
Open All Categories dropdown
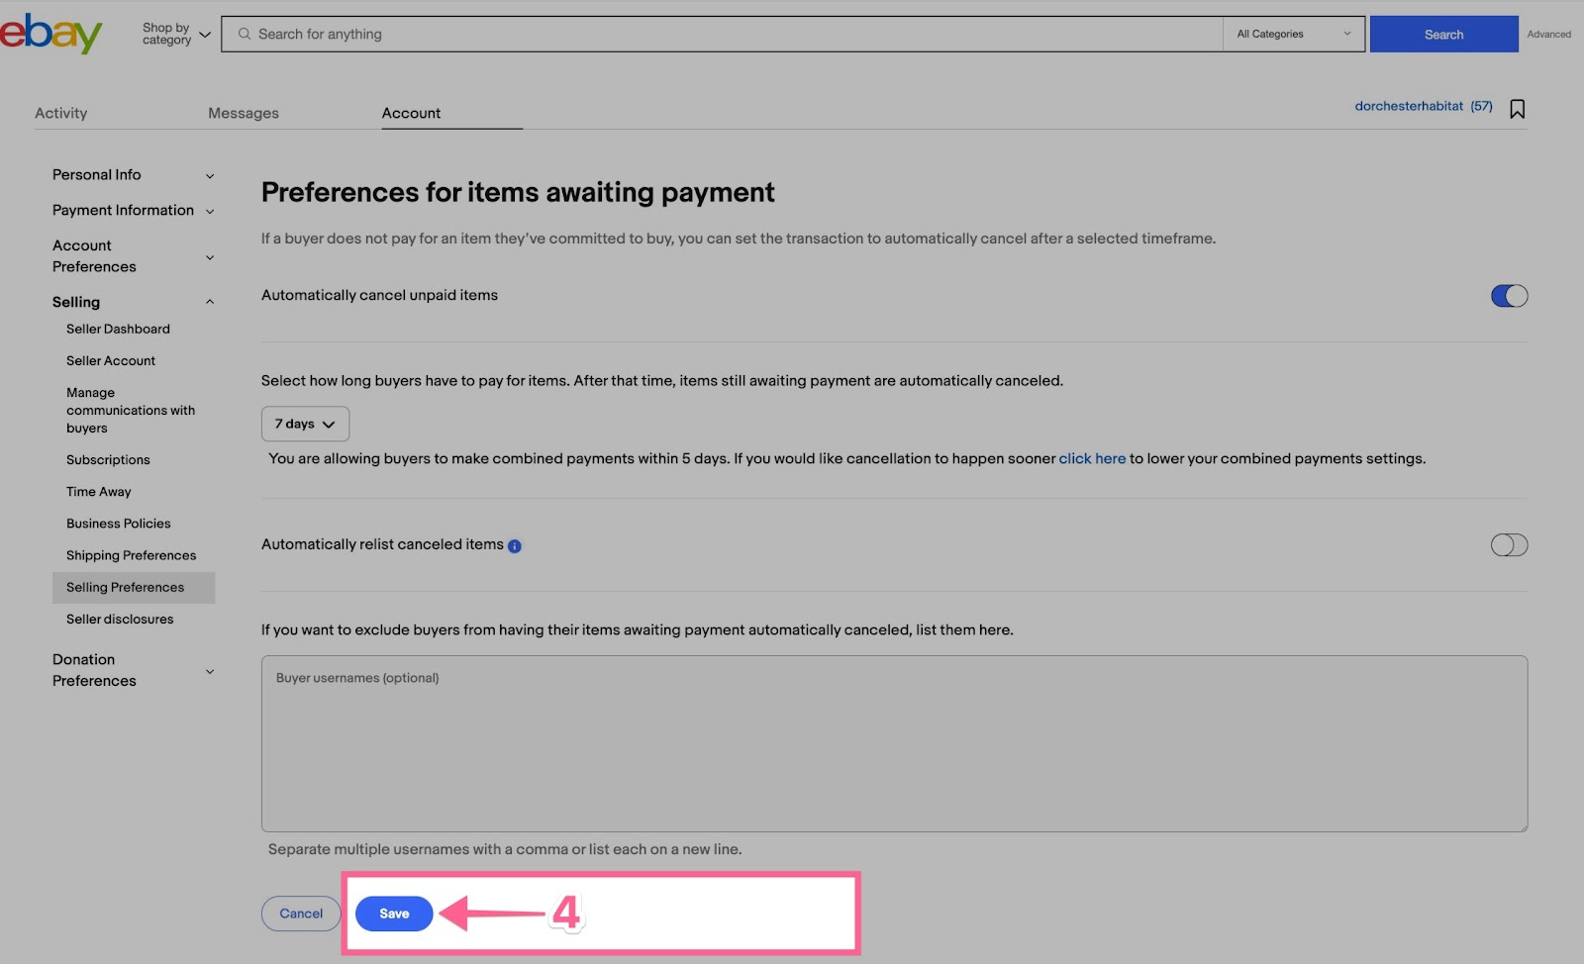1293,34
